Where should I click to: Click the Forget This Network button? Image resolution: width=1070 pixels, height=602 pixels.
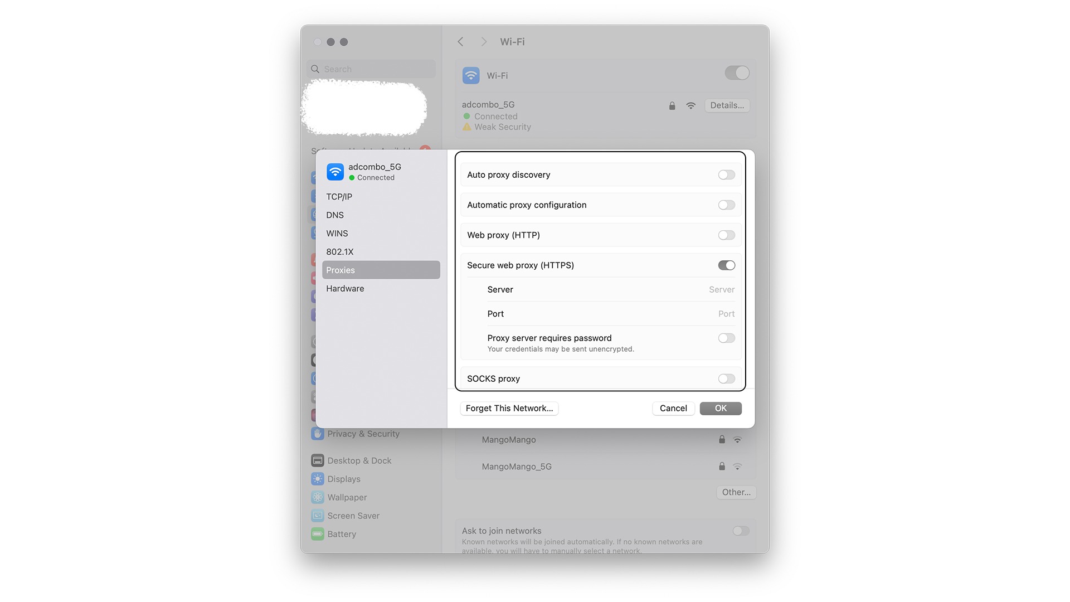(510, 408)
